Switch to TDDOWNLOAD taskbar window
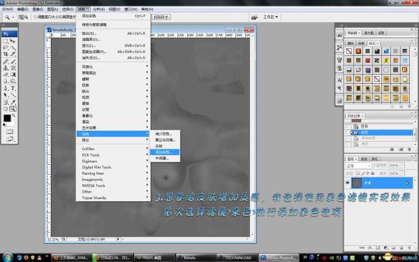 [x=237, y=258]
